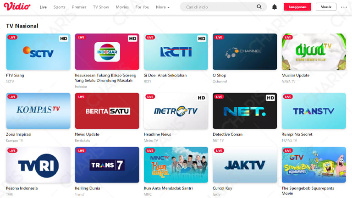Open O Channel live thumbnail
This screenshot has height=198, width=352.
pos(245,52)
